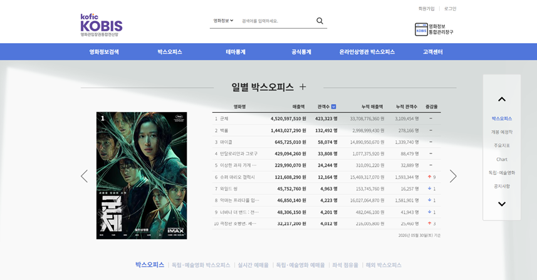Click the 일별 박스오피스 heading
This screenshot has width=537, height=280.
263,87
